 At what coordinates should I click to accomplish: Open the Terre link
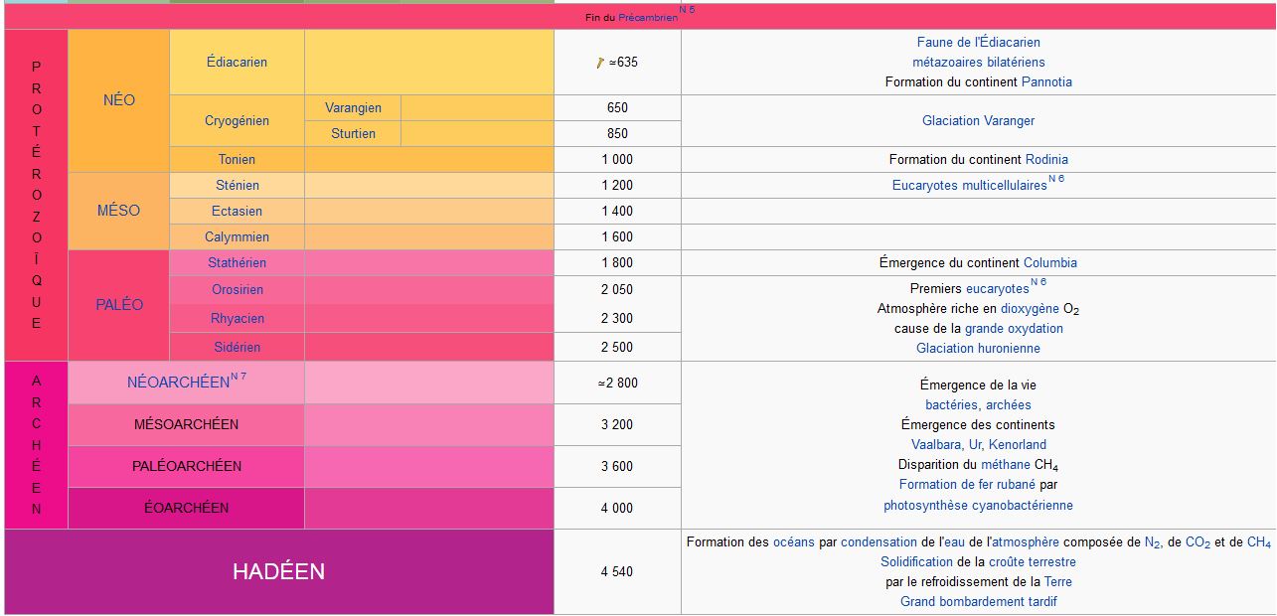[1058, 581]
